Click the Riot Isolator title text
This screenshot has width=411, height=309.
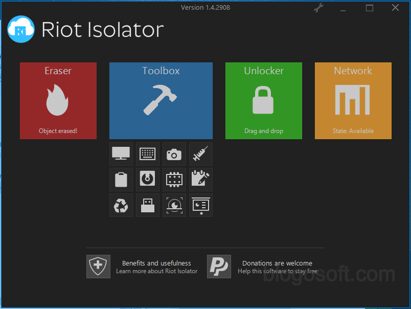click(102, 30)
